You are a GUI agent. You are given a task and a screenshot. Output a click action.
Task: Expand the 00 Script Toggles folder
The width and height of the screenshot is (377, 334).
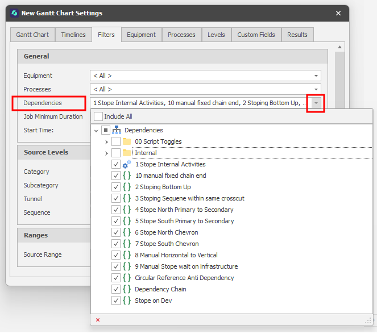[106, 142]
